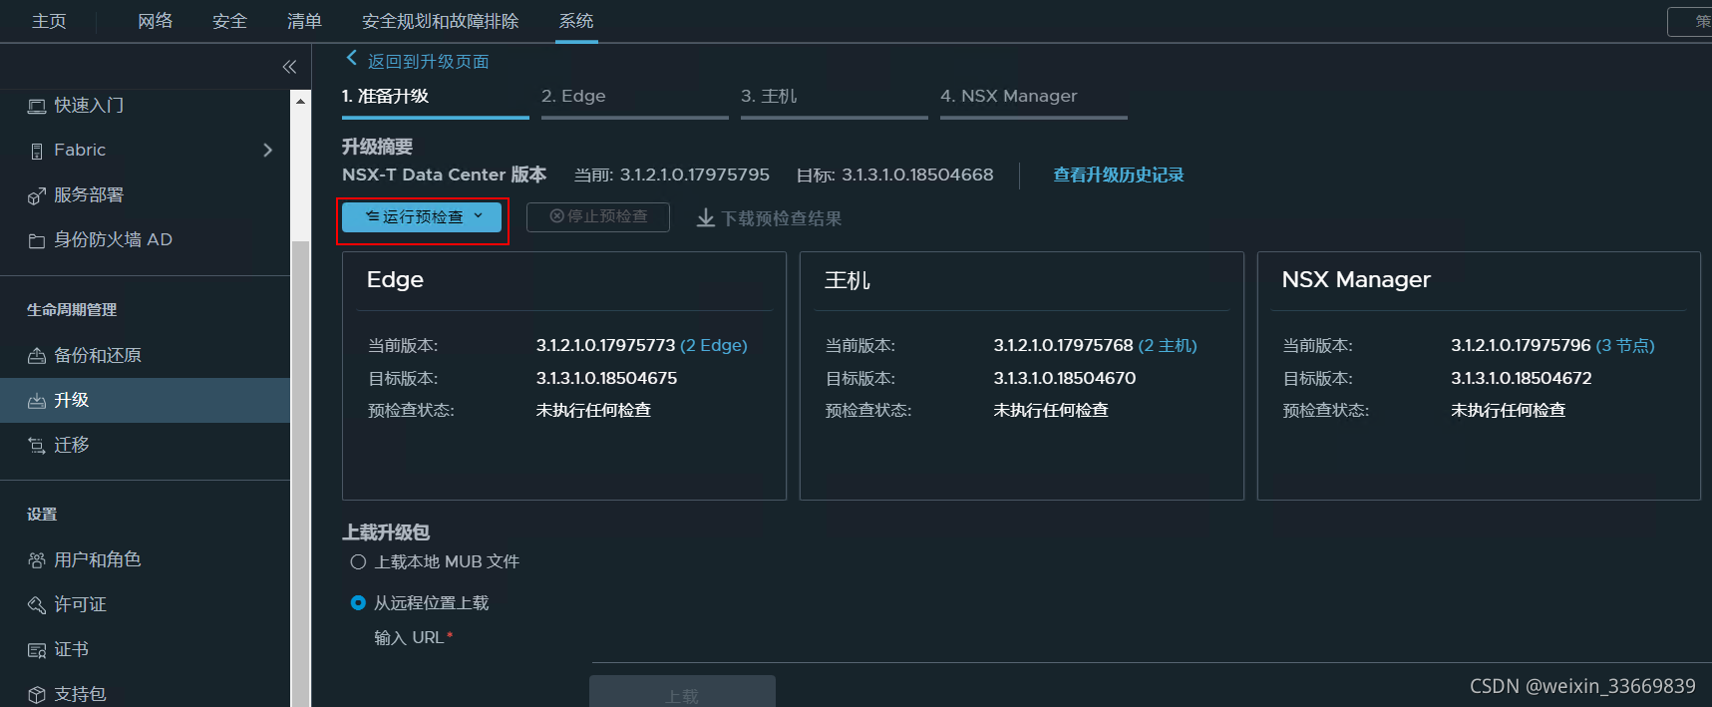
Task: Open the 主页 top menu
Action: click(49, 21)
